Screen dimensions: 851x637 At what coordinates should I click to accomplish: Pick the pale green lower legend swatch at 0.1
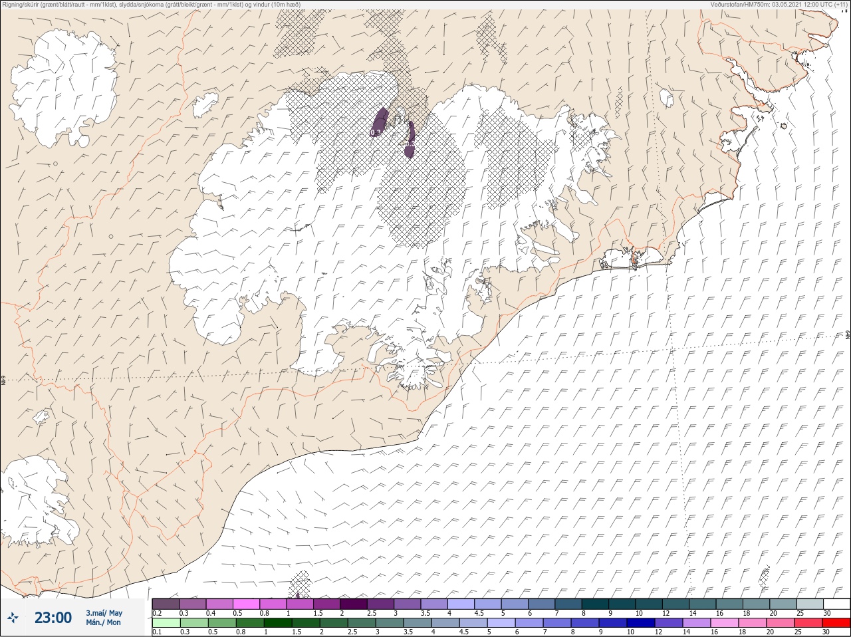pyautogui.click(x=166, y=623)
